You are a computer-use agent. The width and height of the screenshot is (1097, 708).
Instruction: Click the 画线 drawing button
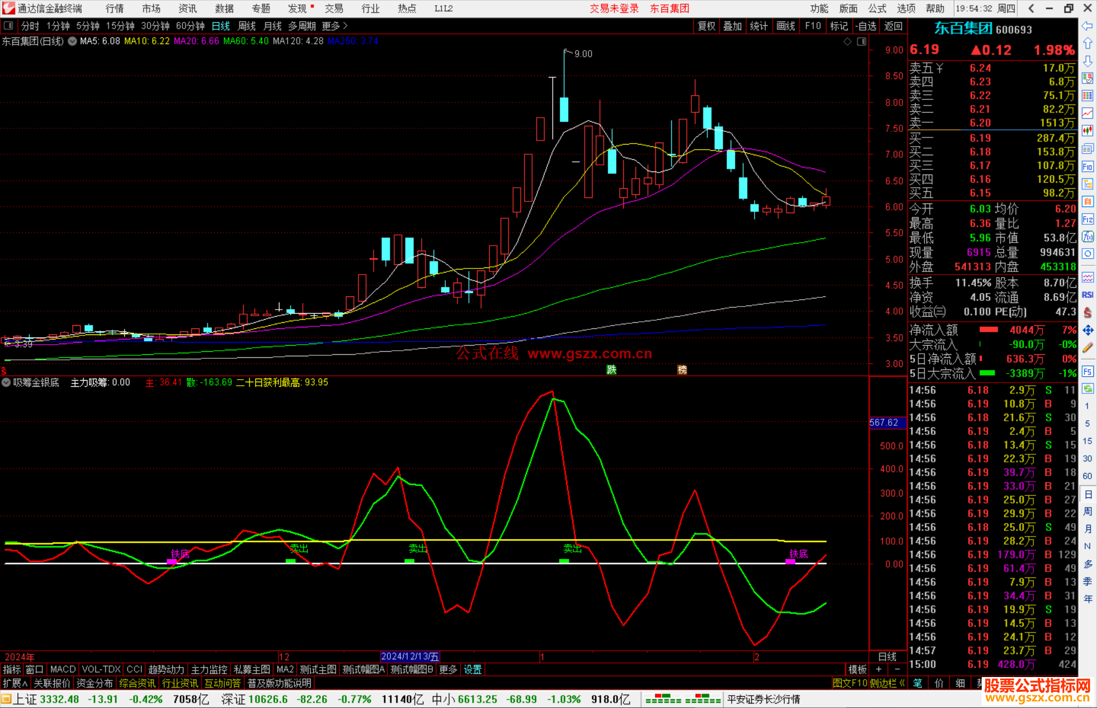pos(786,26)
